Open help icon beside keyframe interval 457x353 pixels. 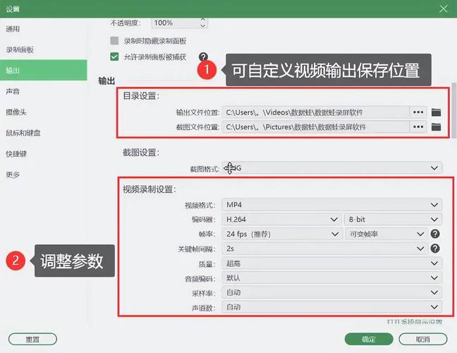(435, 249)
